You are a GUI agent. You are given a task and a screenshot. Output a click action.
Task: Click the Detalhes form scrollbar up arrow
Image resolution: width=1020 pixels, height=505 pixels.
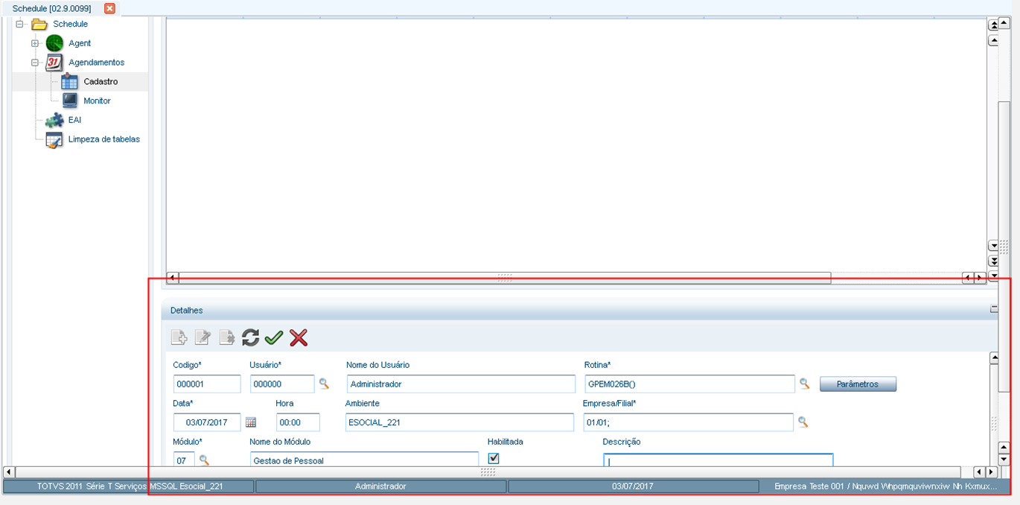pos(993,358)
